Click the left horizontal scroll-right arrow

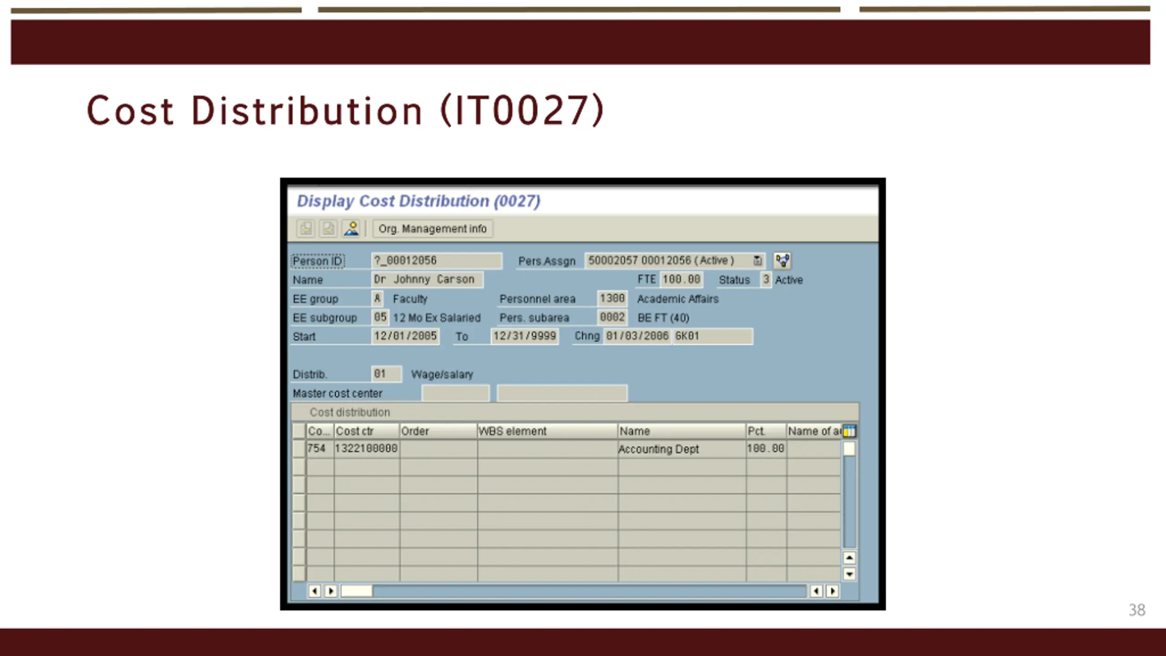331,591
